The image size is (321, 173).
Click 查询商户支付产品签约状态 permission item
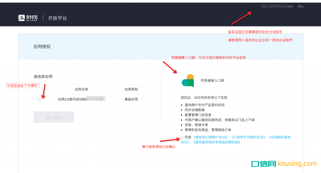[205, 105]
